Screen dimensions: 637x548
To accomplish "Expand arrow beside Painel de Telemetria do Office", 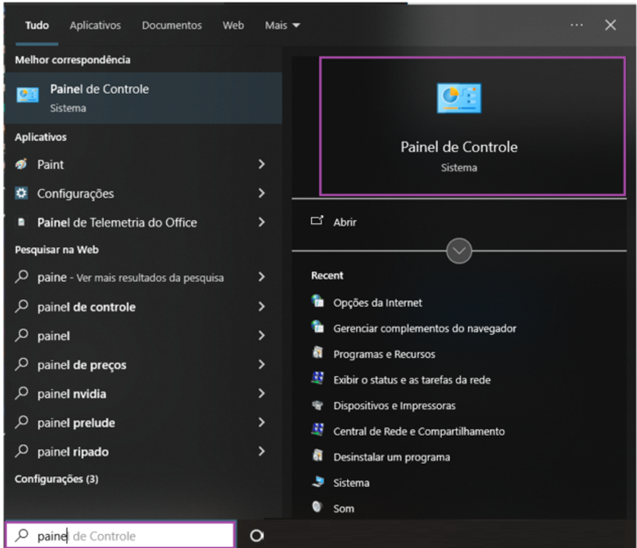I will tap(262, 222).
